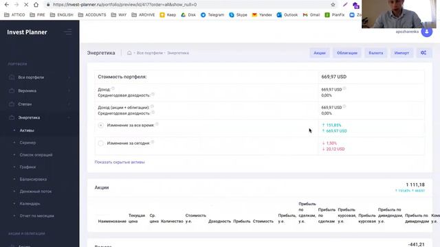Sort table by Количество column
The height and width of the screenshot is (247, 440).
point(172,221)
